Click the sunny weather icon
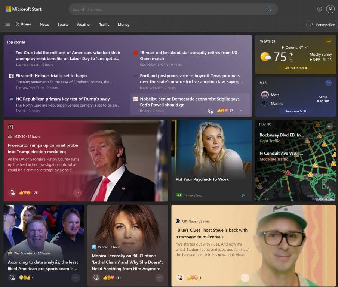 [x=265, y=57]
